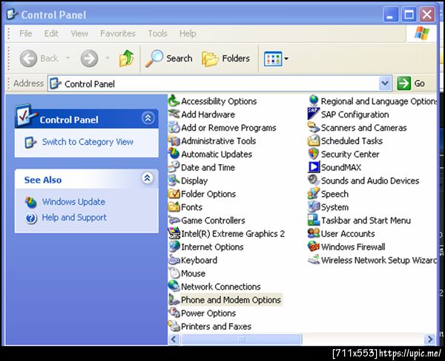Open the Help and Support link

(74, 218)
